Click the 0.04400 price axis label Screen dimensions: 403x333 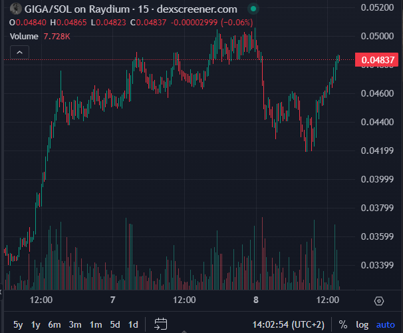377,122
